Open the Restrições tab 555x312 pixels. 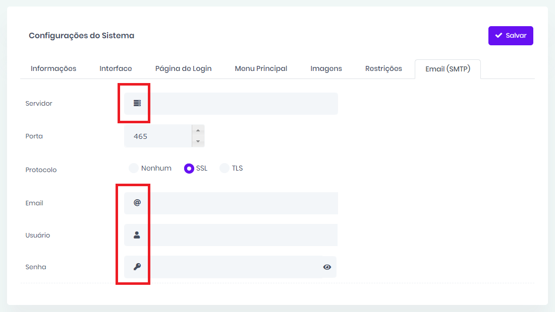click(x=383, y=68)
